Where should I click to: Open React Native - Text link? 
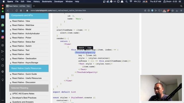[x=21, y=50]
